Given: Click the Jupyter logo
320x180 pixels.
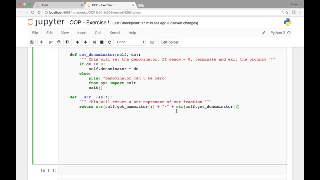Looking at the screenshot, I should coord(46,22).
